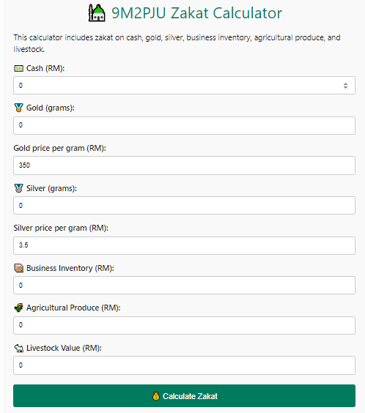Click the Calculate Zakat button

click(x=184, y=396)
